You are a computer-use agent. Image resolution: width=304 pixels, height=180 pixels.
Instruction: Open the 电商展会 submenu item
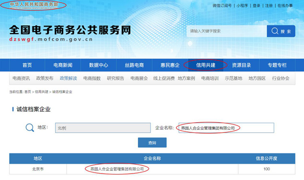139,78
